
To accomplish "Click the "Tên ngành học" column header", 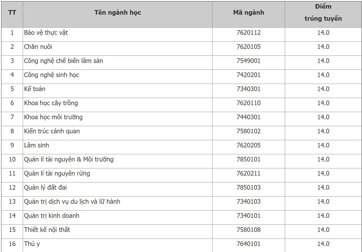I will point(118,13).
